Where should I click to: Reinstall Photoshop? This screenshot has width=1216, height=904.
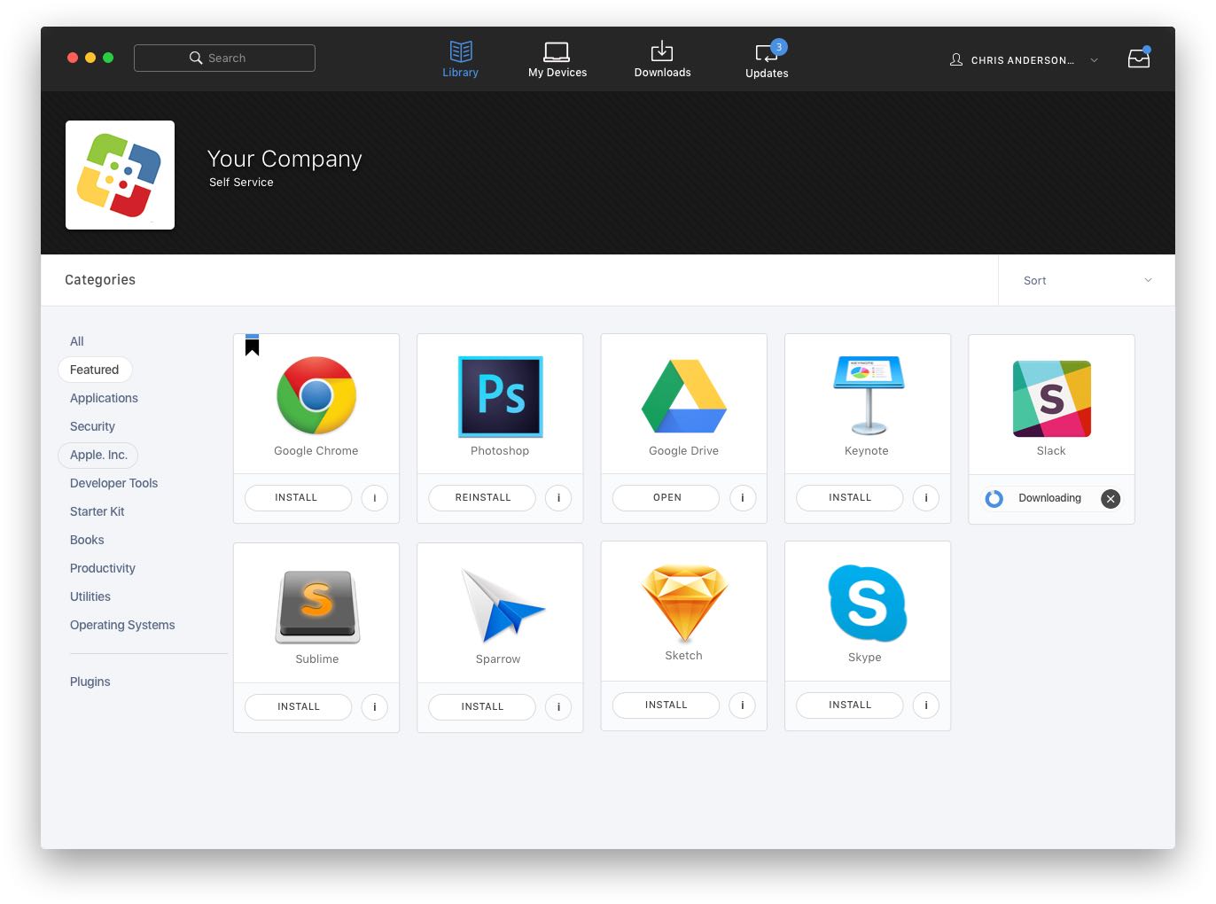point(482,498)
